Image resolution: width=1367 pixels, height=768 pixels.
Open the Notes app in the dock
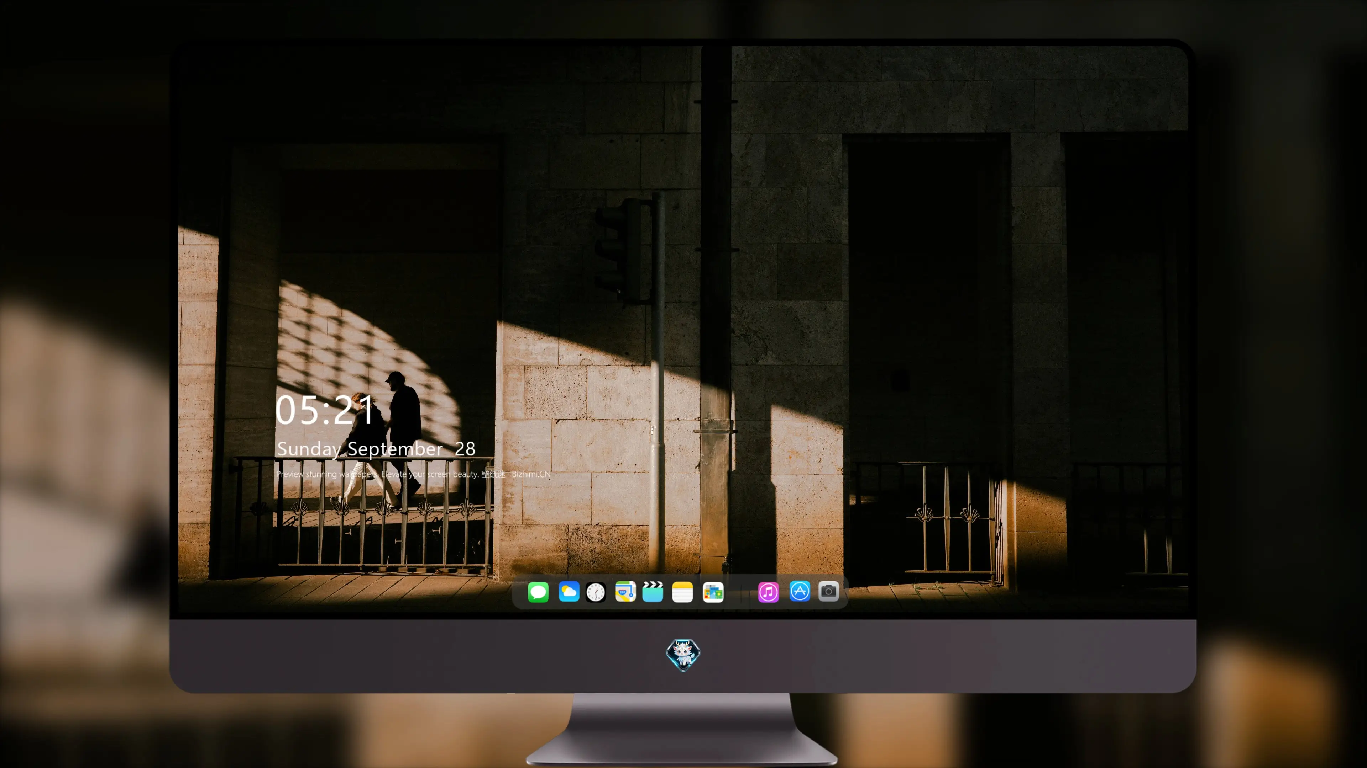682,592
